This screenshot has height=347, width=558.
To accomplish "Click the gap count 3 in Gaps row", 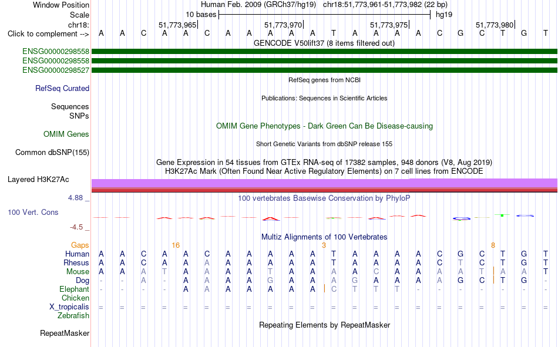I will pyautogui.click(x=324, y=245).
